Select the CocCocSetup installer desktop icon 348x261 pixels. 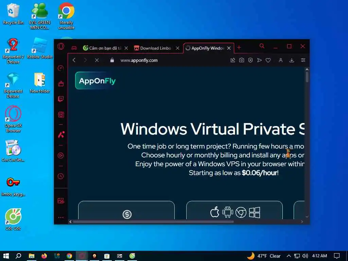pyautogui.click(x=13, y=151)
